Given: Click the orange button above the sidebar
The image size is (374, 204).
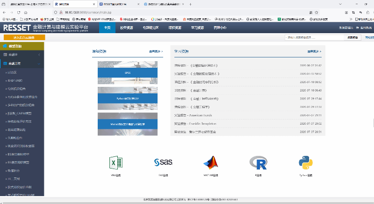Looking at the screenshot, I should [x=24, y=37].
